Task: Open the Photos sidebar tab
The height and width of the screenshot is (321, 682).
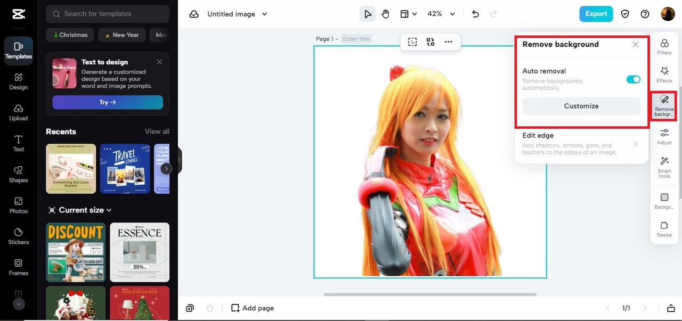Action: coord(19,205)
